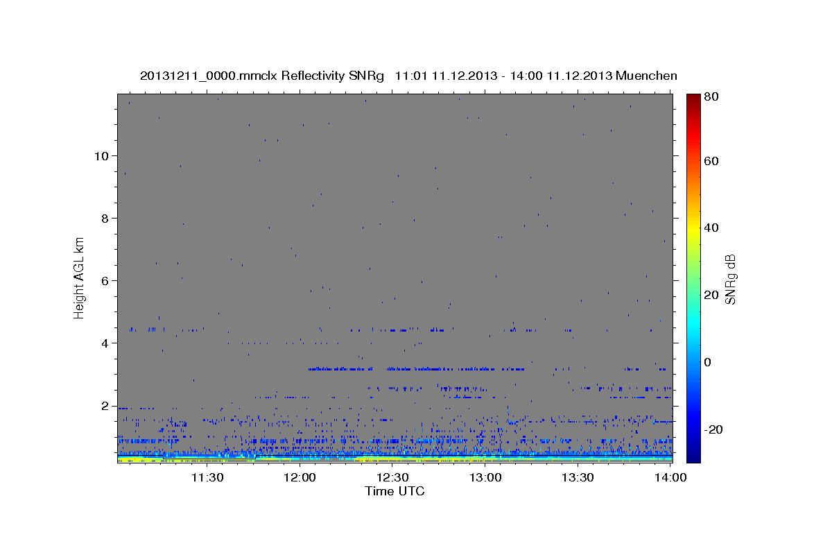
Task: Click the height tick label 6
Action: (x=105, y=280)
